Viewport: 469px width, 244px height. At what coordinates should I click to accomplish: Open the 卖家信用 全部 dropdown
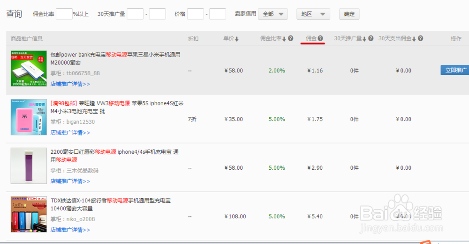[273, 14]
